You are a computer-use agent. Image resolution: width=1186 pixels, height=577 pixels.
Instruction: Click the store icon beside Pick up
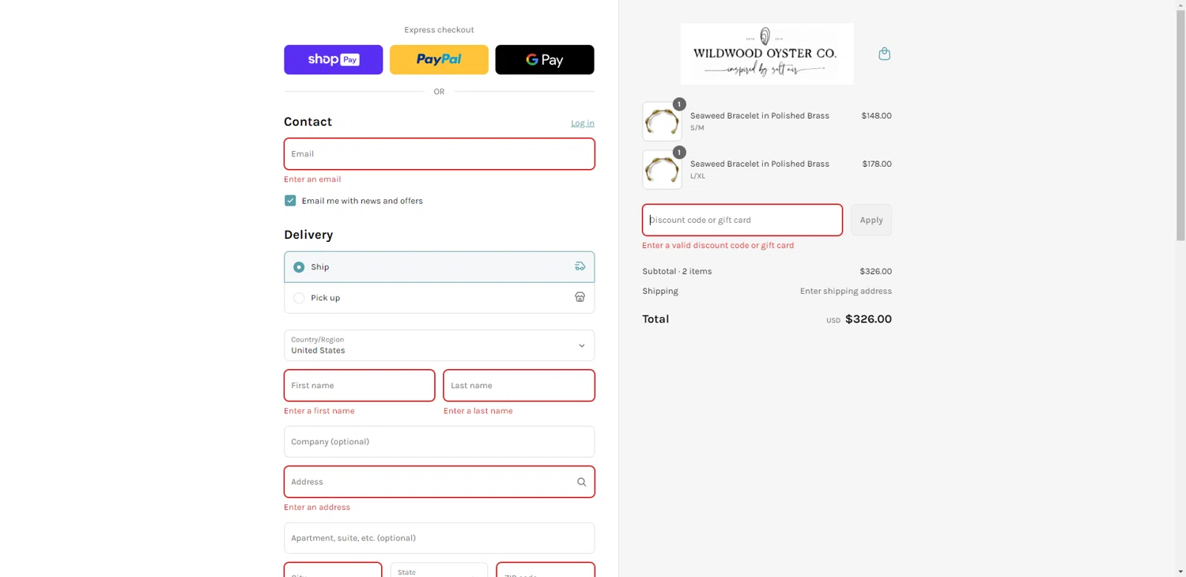(x=580, y=298)
